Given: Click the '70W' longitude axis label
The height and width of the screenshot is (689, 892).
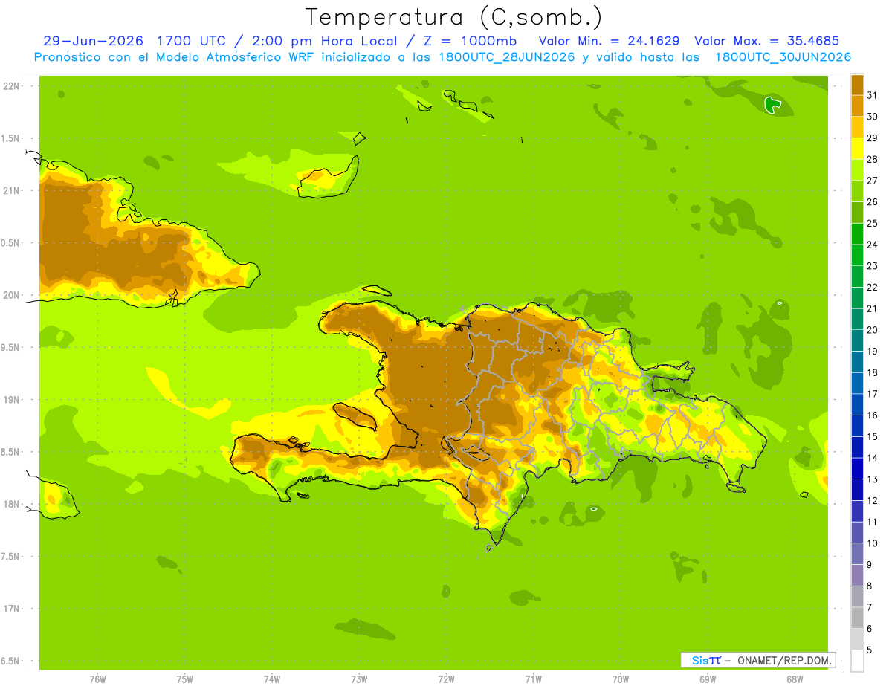Looking at the screenshot, I should (621, 679).
